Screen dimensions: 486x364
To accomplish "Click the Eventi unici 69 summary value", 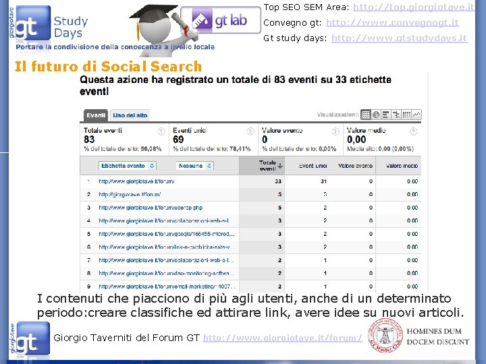I will 178,140.
